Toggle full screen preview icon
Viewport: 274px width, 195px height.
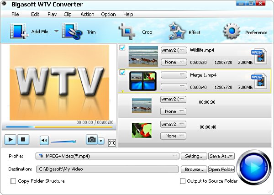click(x=112, y=143)
